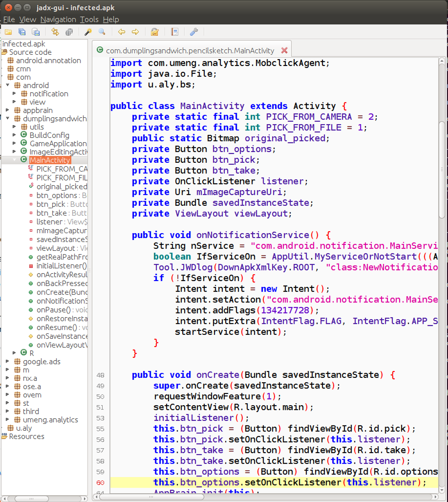Click the editor scroll-up arrow

click(442, 61)
